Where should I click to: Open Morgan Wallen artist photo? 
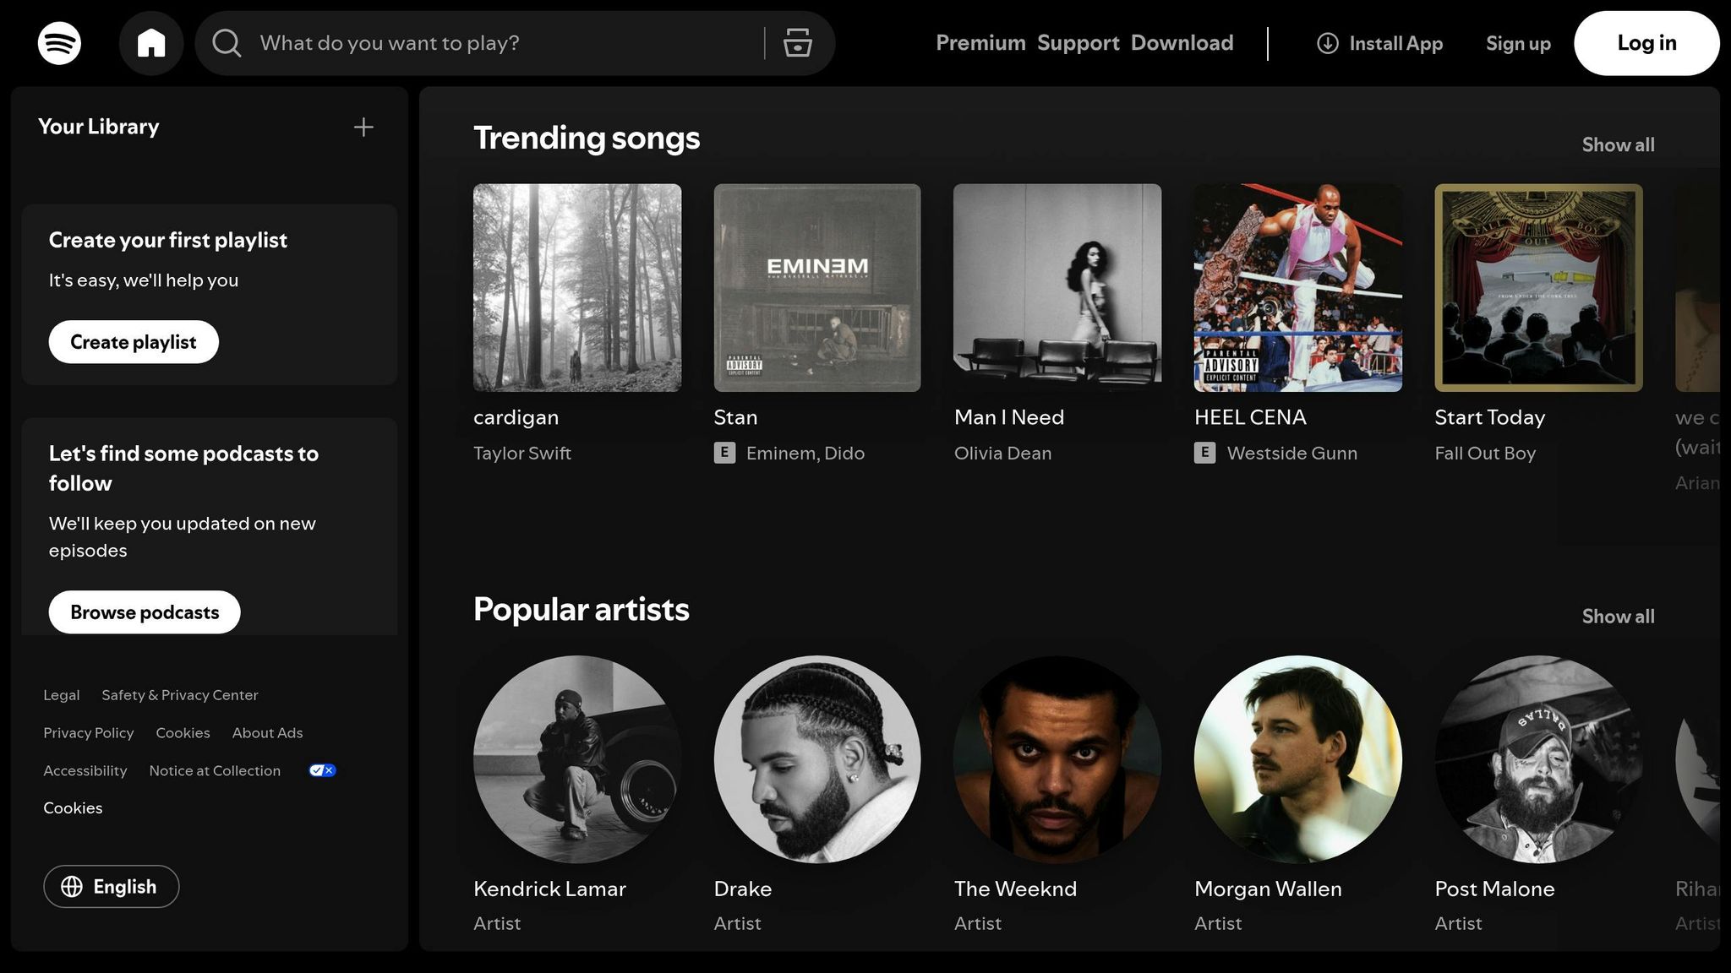click(x=1298, y=759)
